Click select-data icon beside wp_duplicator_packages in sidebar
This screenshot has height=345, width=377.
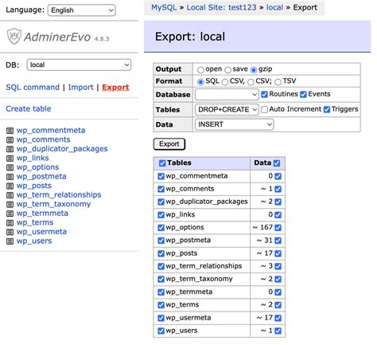tap(10, 149)
